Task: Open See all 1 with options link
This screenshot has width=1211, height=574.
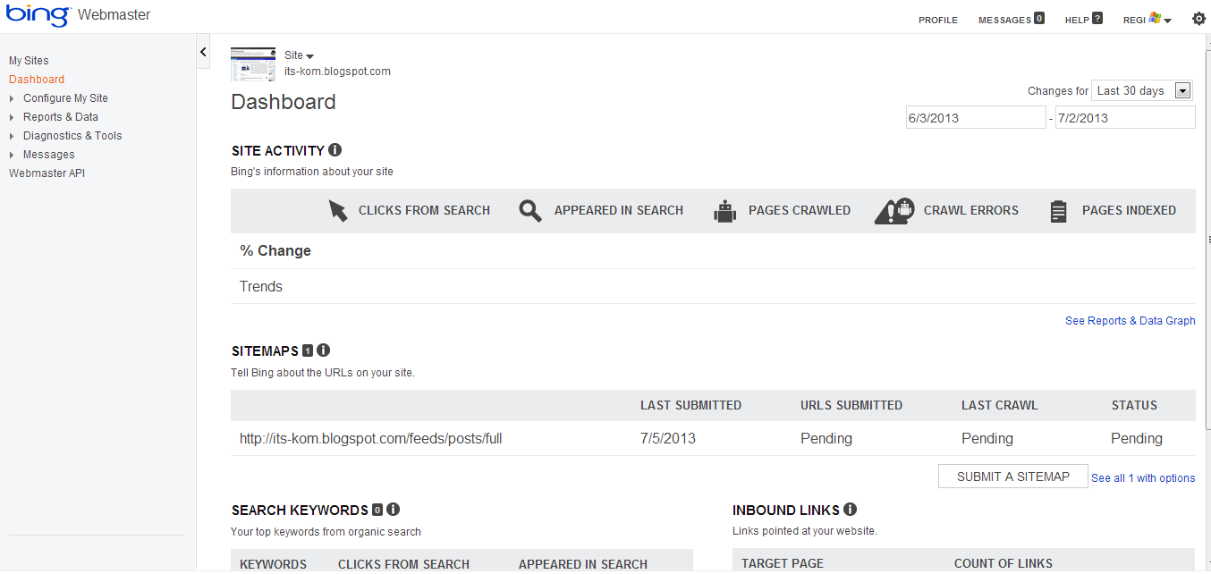Action: pos(1143,478)
